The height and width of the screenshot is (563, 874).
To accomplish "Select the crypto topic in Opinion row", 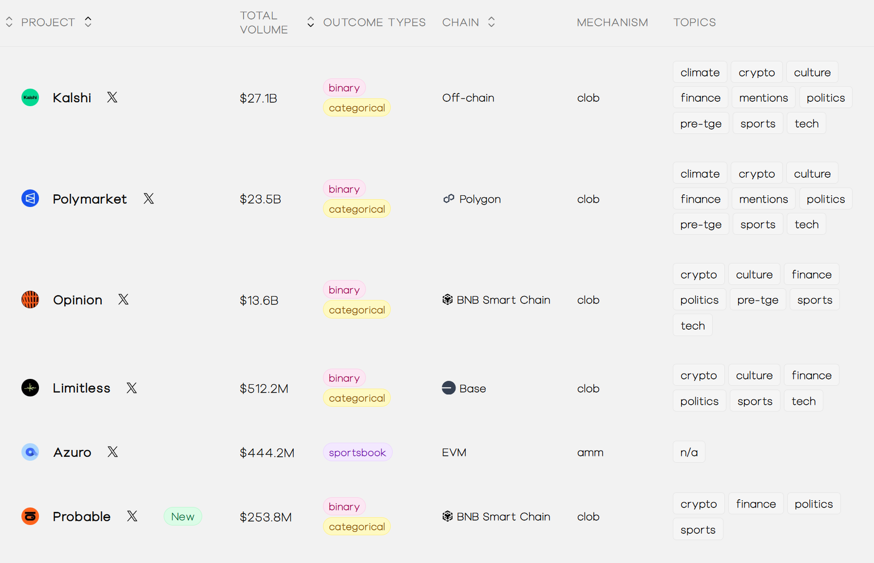I will click(x=699, y=274).
